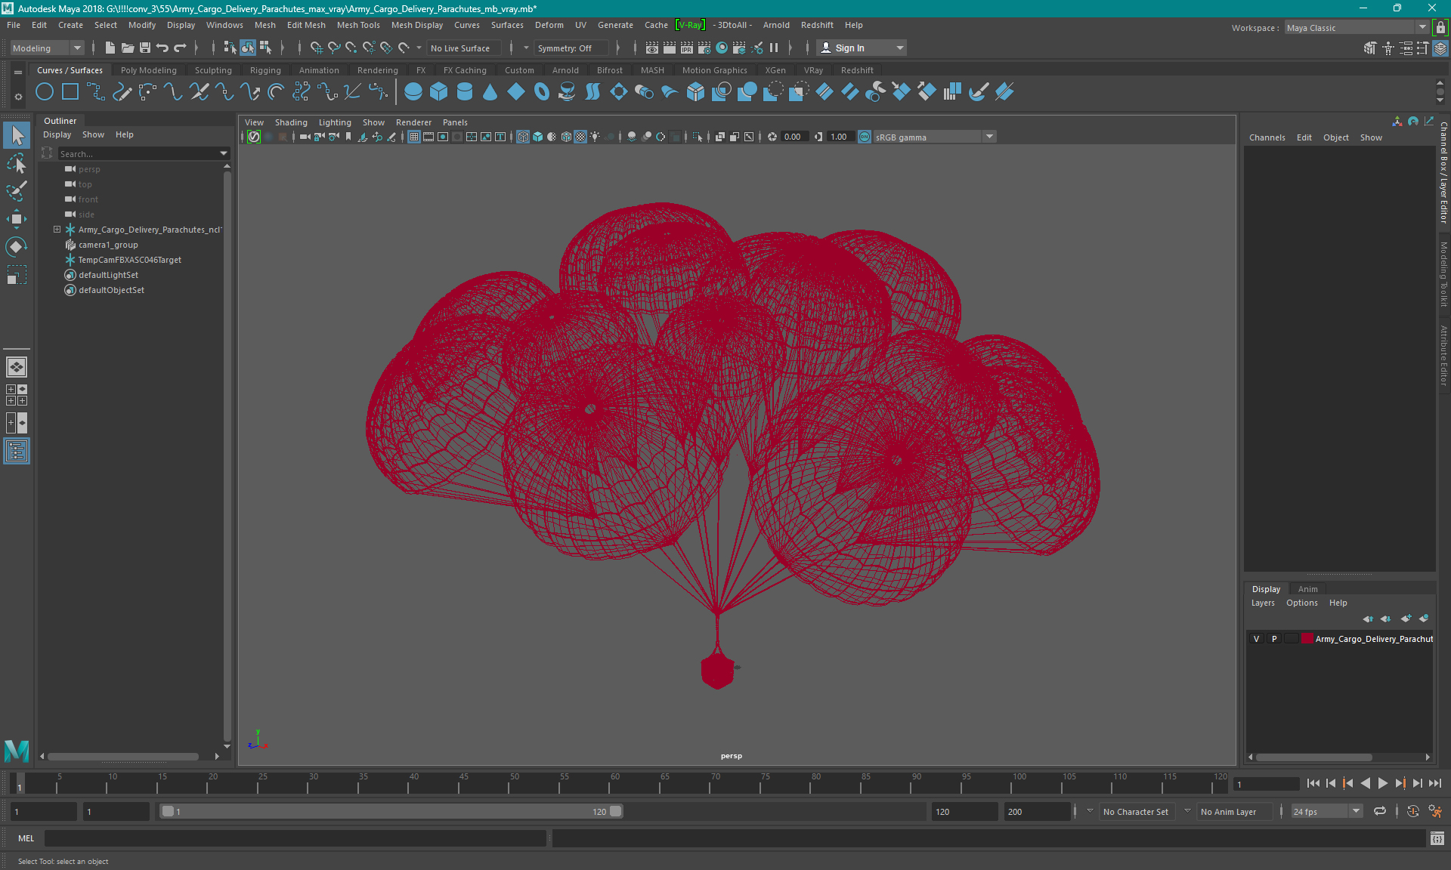Screen dimensions: 1451x870
Task: Open the sRGB gamma dropdown
Action: pos(935,137)
